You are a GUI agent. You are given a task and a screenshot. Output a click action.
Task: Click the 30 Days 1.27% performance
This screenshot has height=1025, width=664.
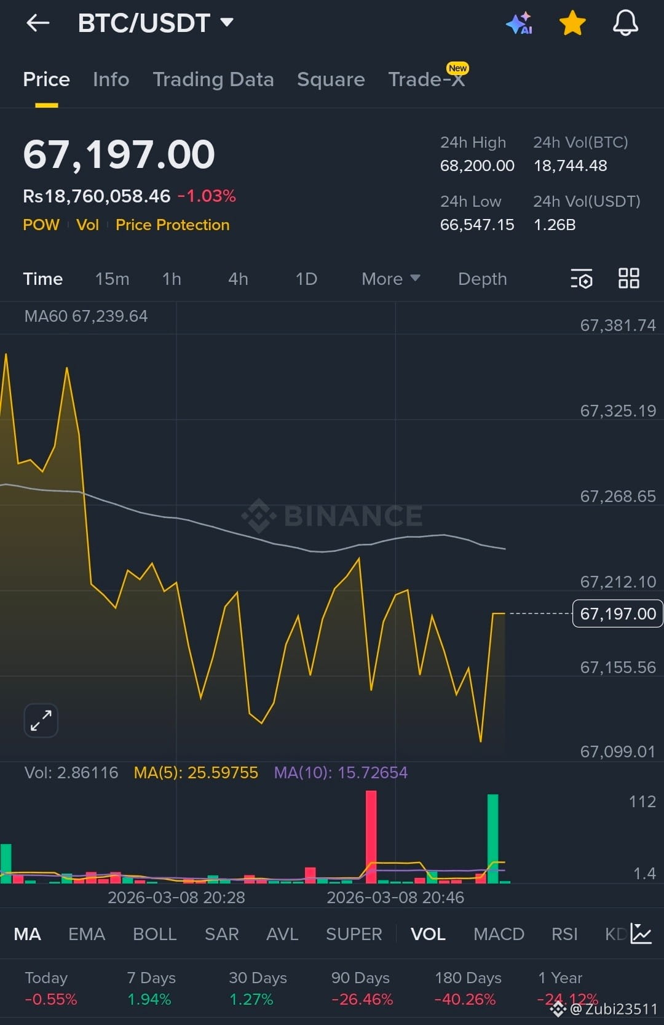click(258, 988)
